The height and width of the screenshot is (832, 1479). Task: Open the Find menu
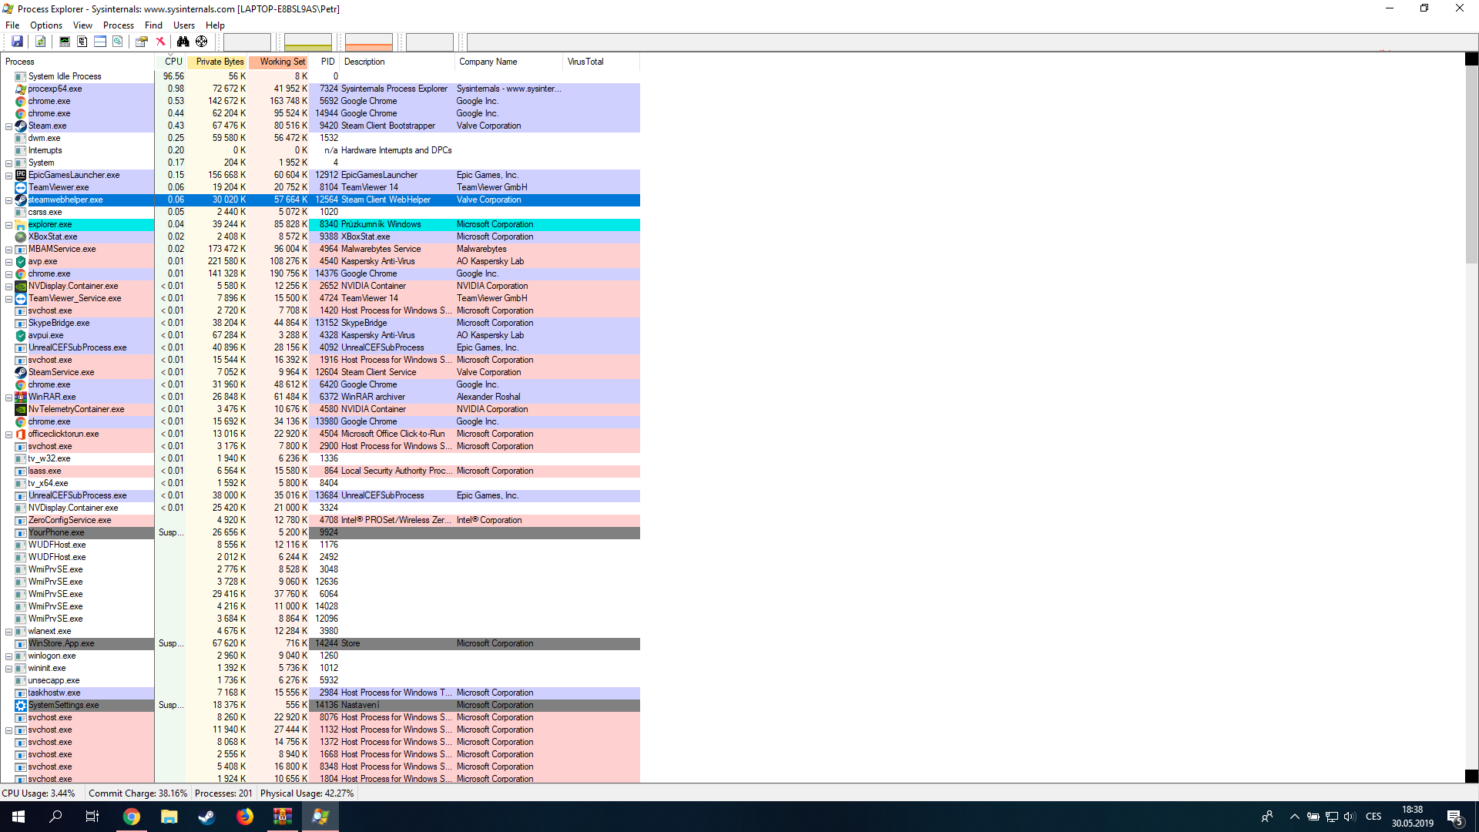153,25
